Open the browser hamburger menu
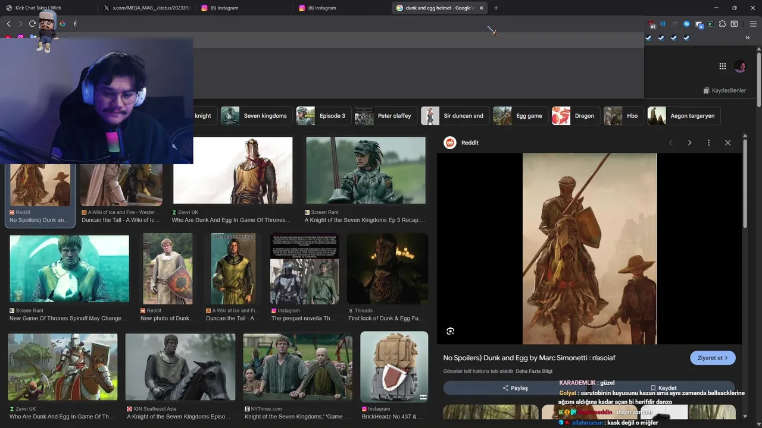The width and height of the screenshot is (762, 428). pyautogui.click(x=753, y=24)
